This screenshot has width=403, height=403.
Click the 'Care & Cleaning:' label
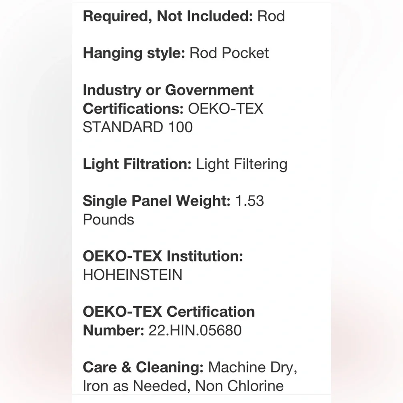(143, 367)
